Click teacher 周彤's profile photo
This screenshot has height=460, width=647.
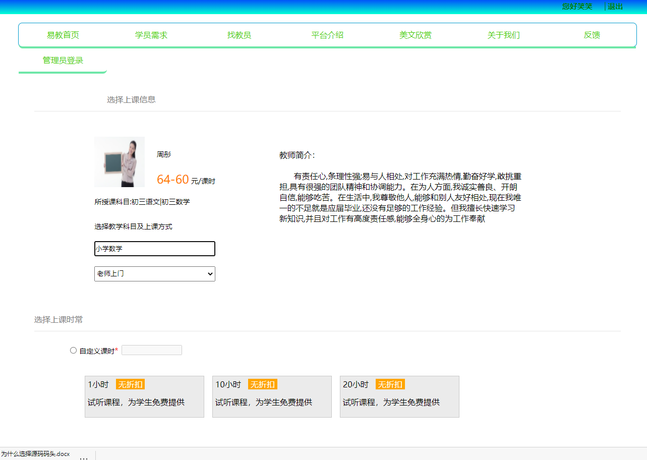pyautogui.click(x=119, y=161)
